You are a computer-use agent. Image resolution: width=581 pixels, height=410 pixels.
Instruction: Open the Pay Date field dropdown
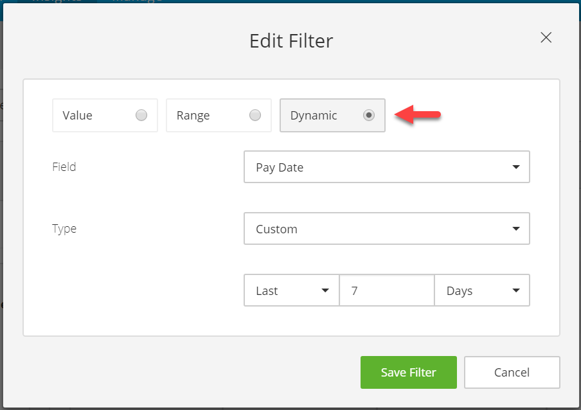click(x=387, y=167)
